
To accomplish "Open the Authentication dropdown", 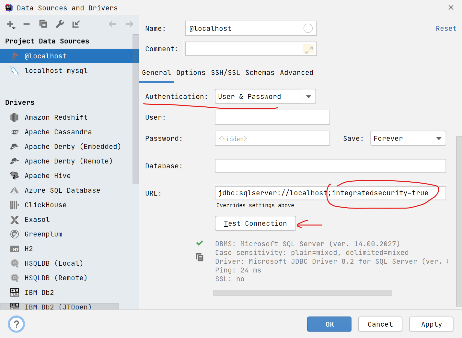I will coord(265,96).
